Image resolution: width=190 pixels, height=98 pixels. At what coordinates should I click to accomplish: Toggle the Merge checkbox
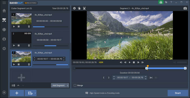[x=75, y=86]
